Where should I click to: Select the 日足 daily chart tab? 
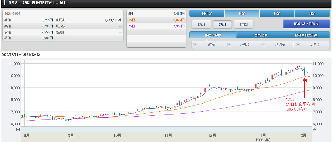pos(242,13)
